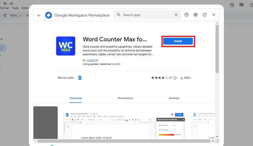Show rating info icon next to 57
Screen dimensions: 253x146
[x=175, y=78]
